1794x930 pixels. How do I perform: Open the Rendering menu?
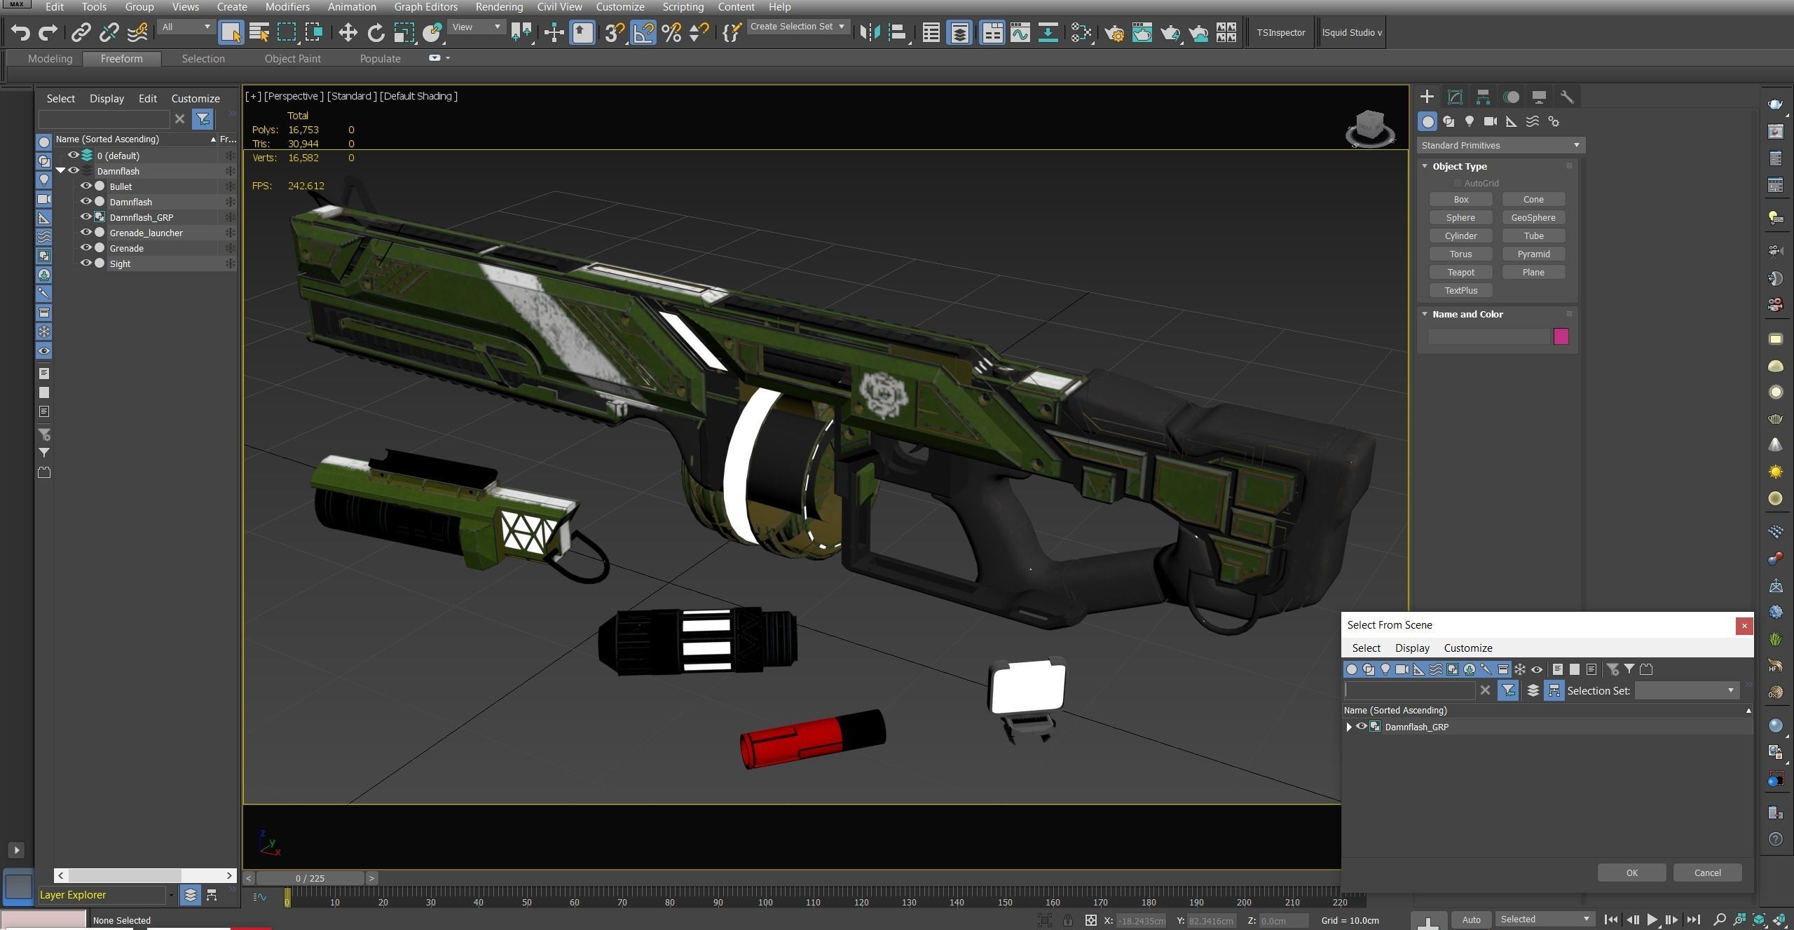[x=499, y=7]
